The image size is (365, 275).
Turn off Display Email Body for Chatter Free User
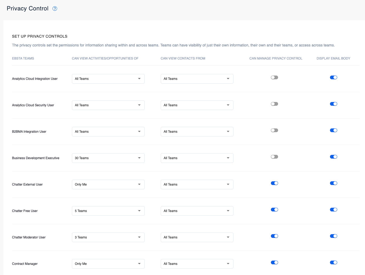[333, 210]
